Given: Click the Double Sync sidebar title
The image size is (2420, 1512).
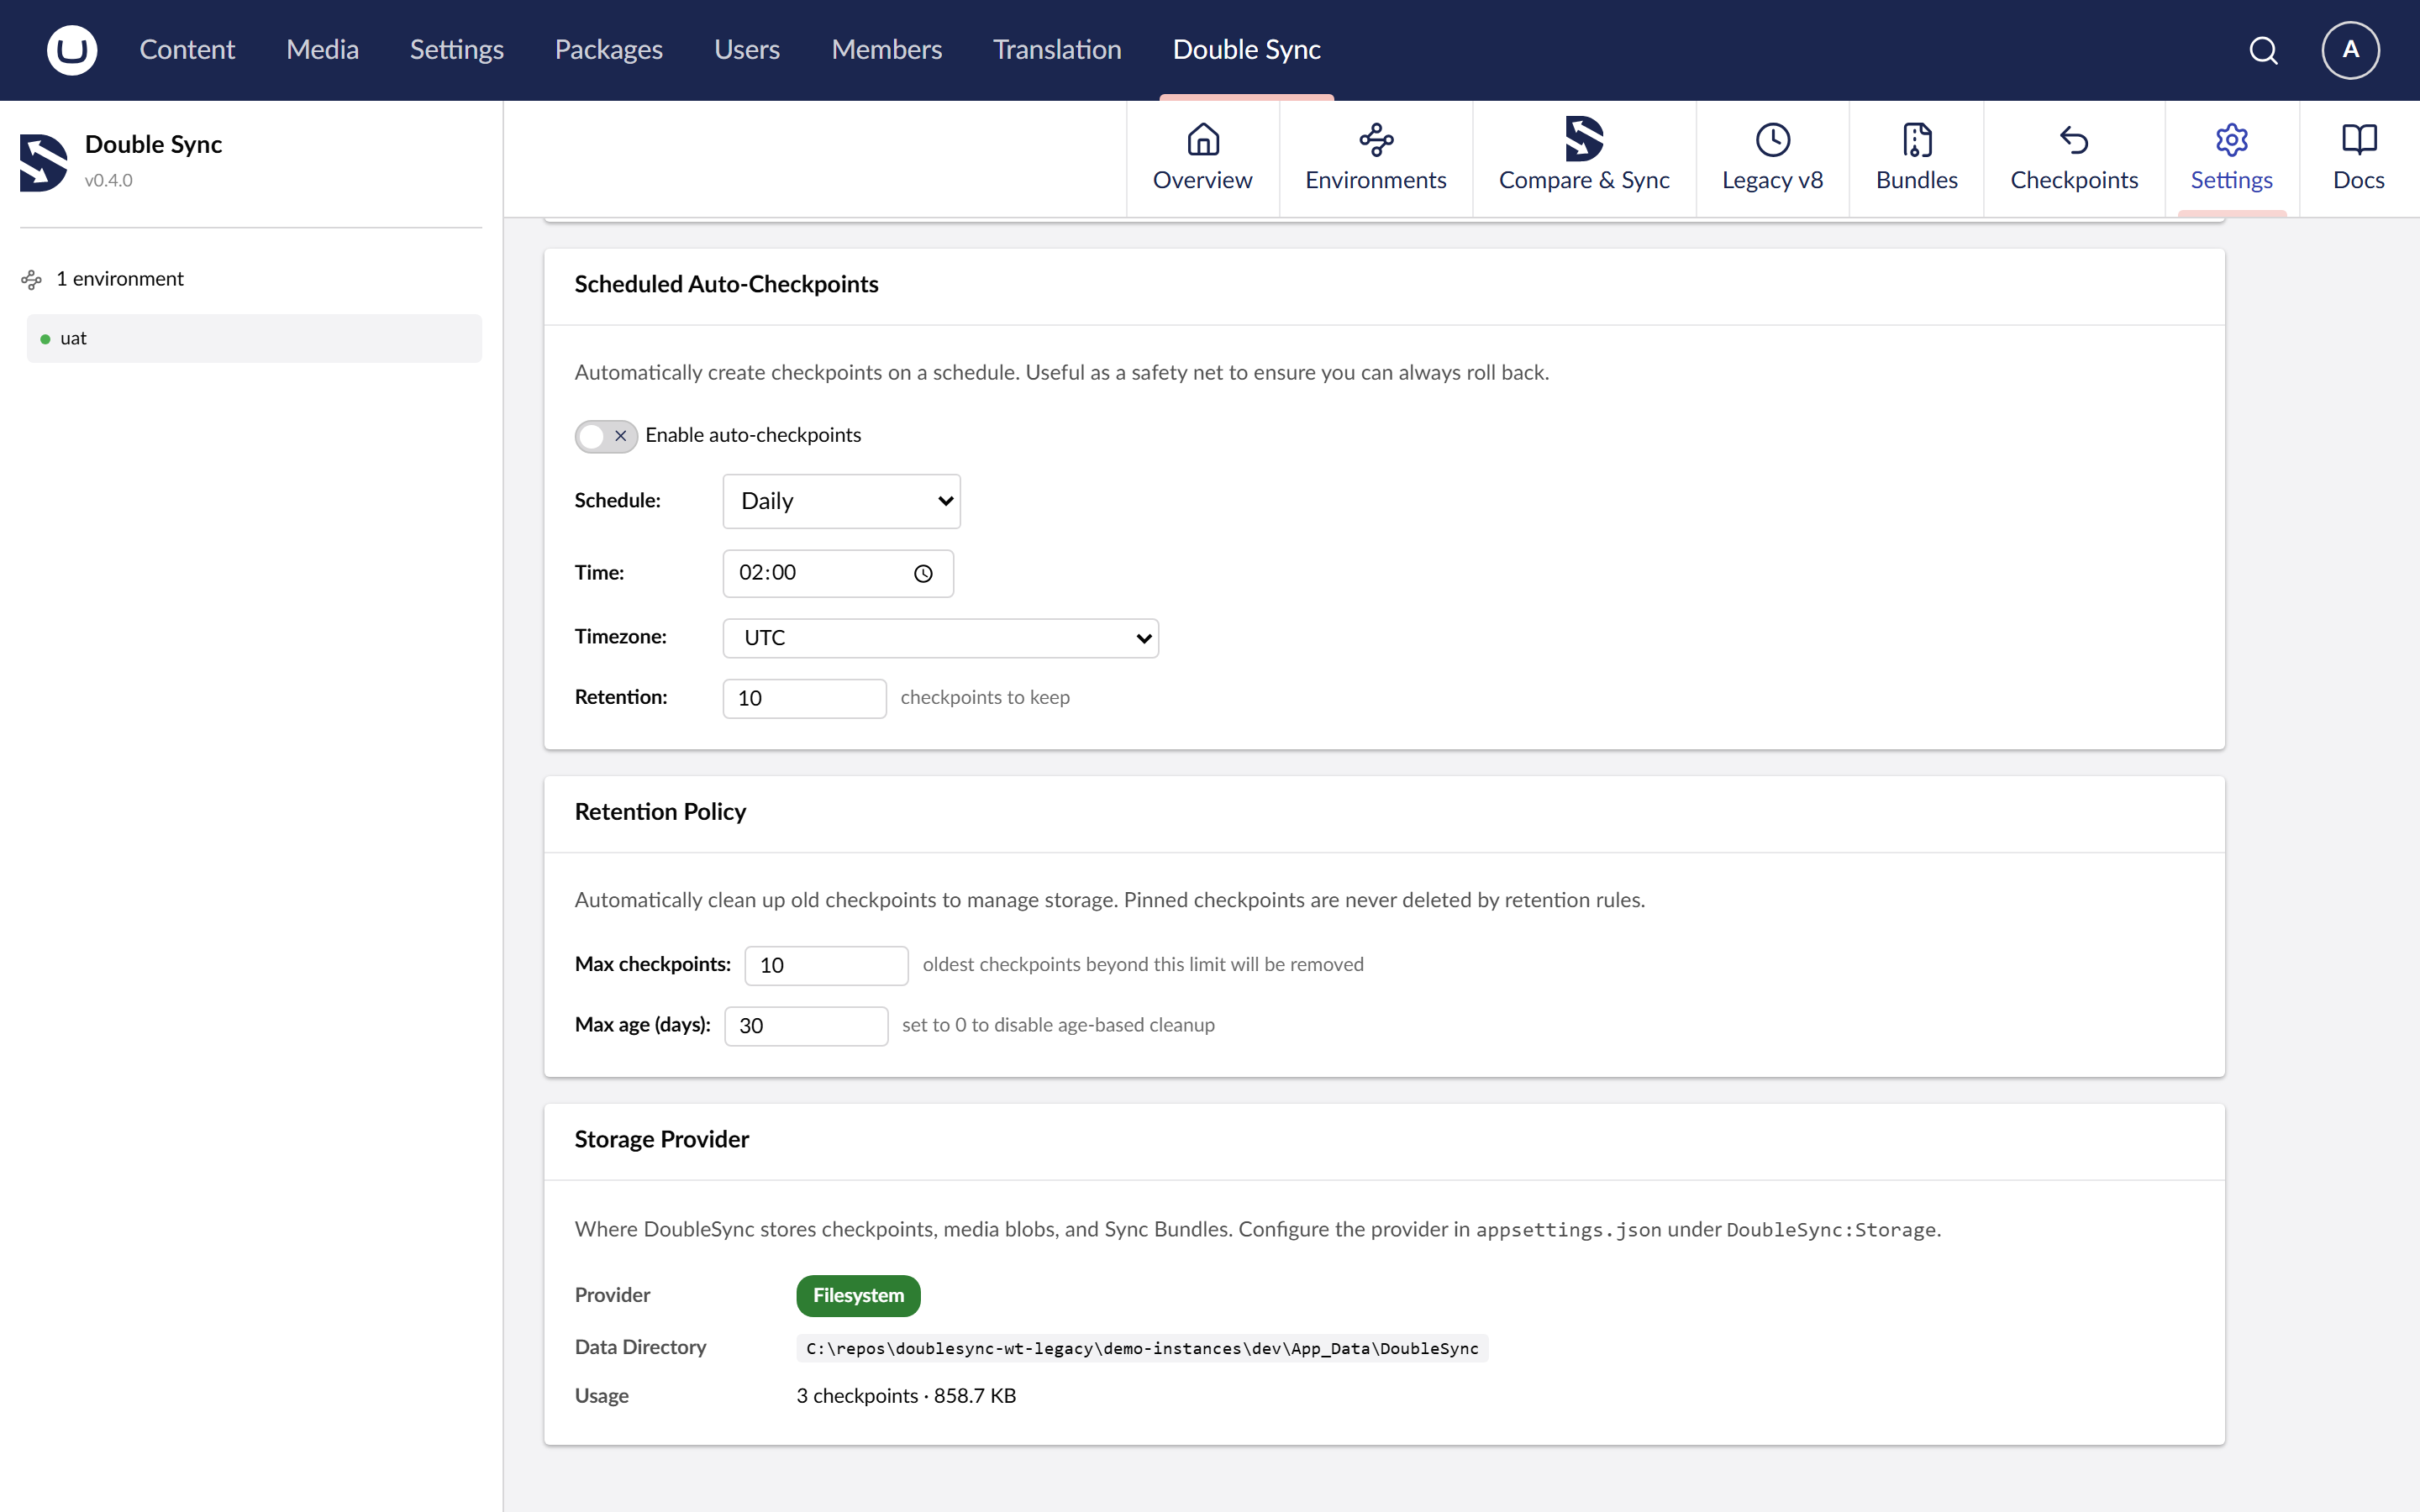Looking at the screenshot, I should coord(153,145).
